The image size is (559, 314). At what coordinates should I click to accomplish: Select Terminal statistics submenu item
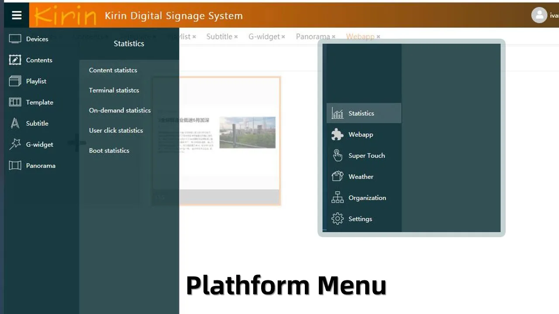pos(114,90)
